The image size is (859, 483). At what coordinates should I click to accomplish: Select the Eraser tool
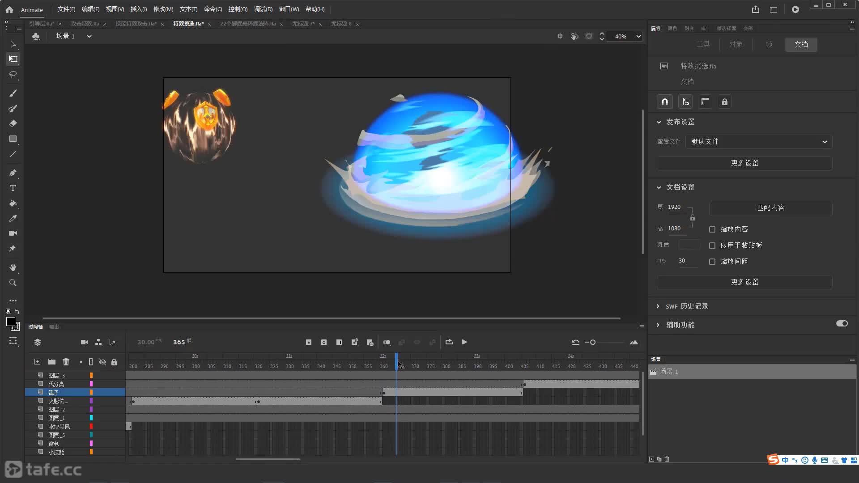click(x=13, y=123)
